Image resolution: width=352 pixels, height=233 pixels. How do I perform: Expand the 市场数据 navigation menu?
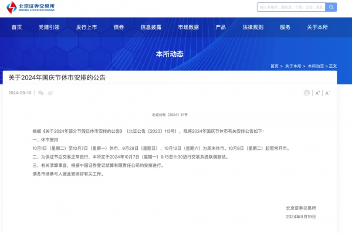tap(188, 28)
